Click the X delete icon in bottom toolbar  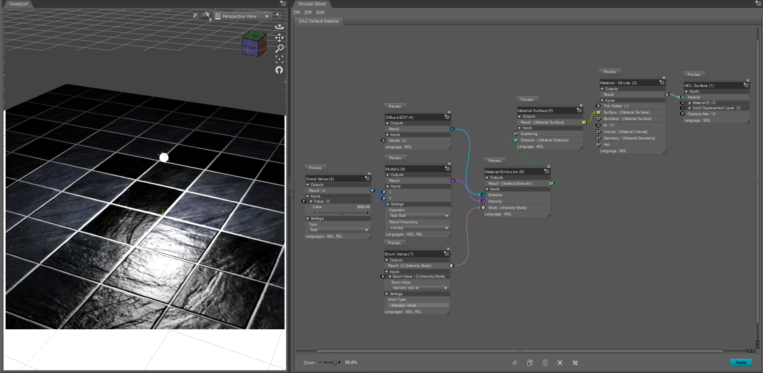click(560, 363)
